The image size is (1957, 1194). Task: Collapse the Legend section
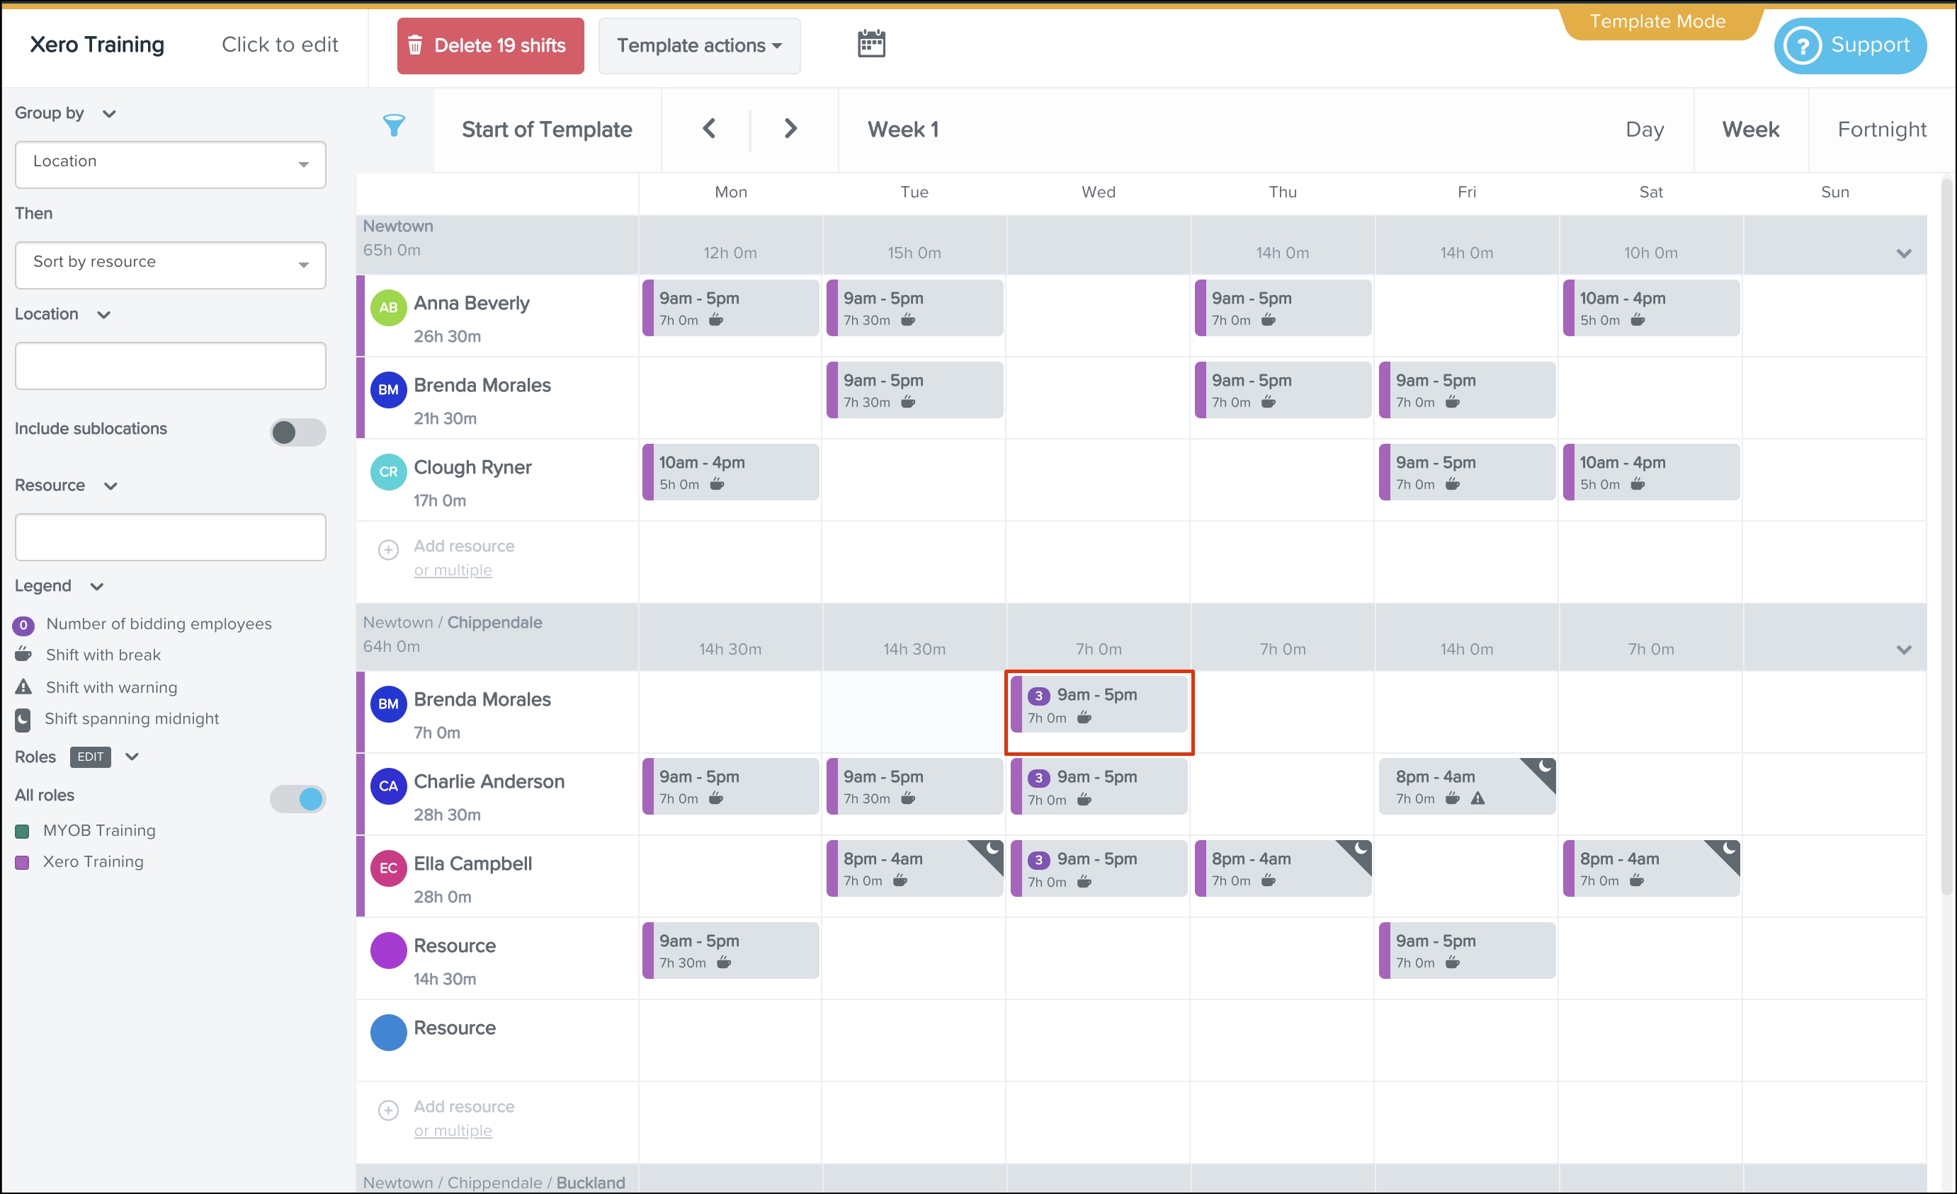click(x=97, y=587)
